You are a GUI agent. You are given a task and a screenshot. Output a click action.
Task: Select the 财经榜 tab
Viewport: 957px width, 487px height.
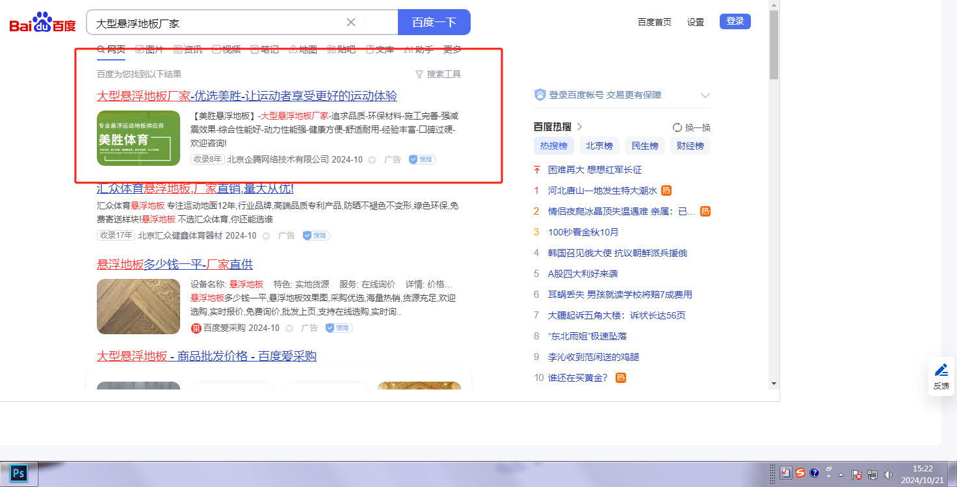690,146
